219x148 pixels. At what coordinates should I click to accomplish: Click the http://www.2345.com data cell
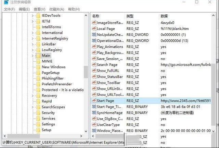(185, 101)
